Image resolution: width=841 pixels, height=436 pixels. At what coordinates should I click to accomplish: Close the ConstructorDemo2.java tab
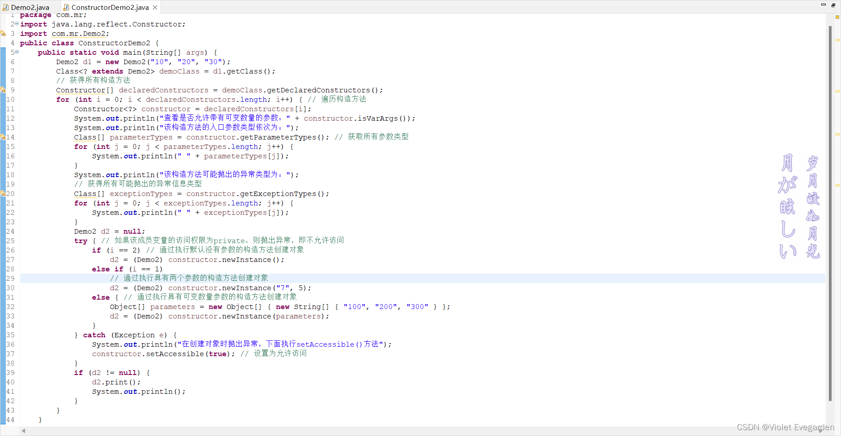154,7
